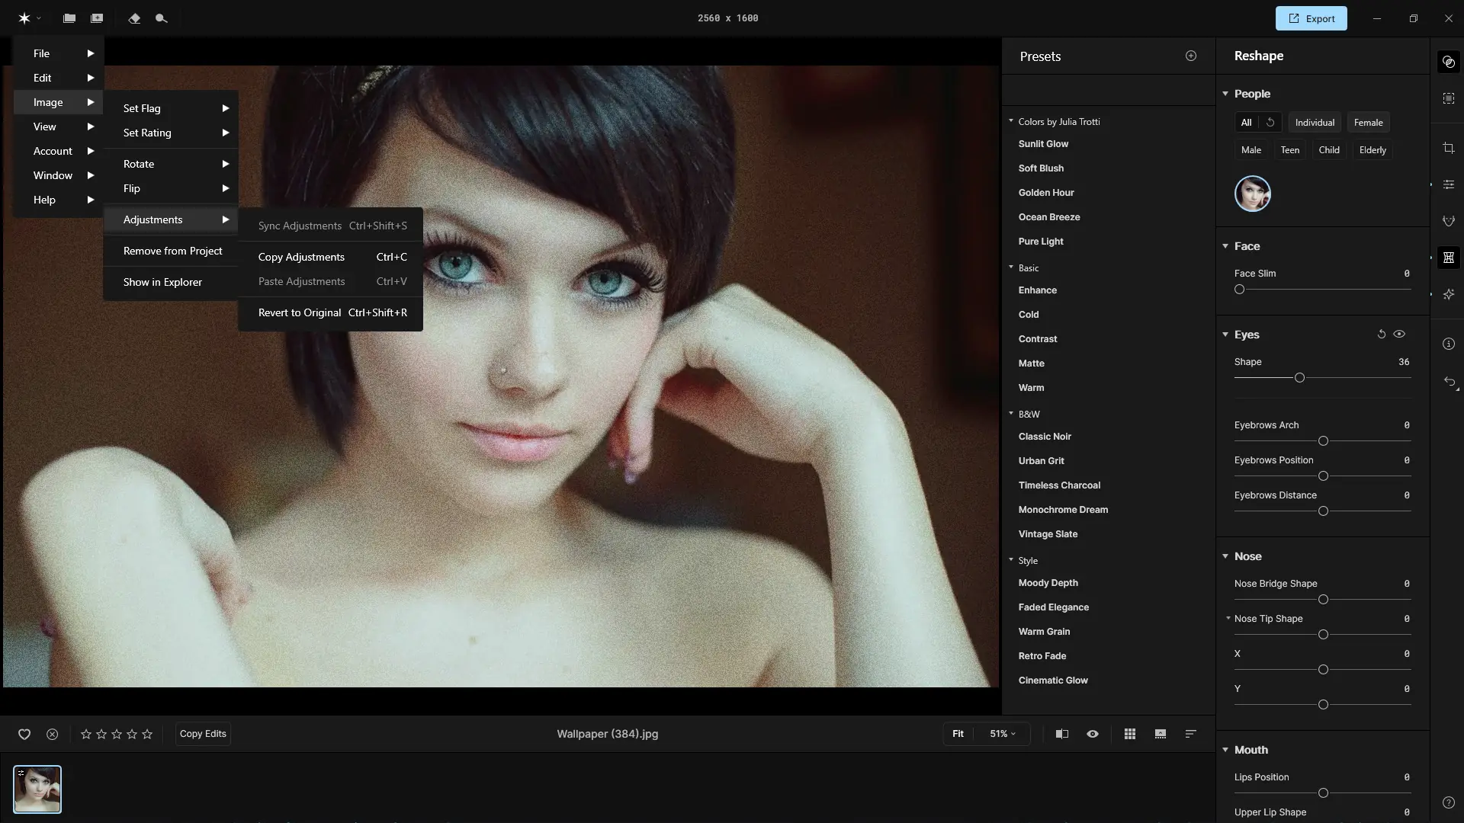
Task: Collapse the Nose section
Action: [x=1225, y=556]
